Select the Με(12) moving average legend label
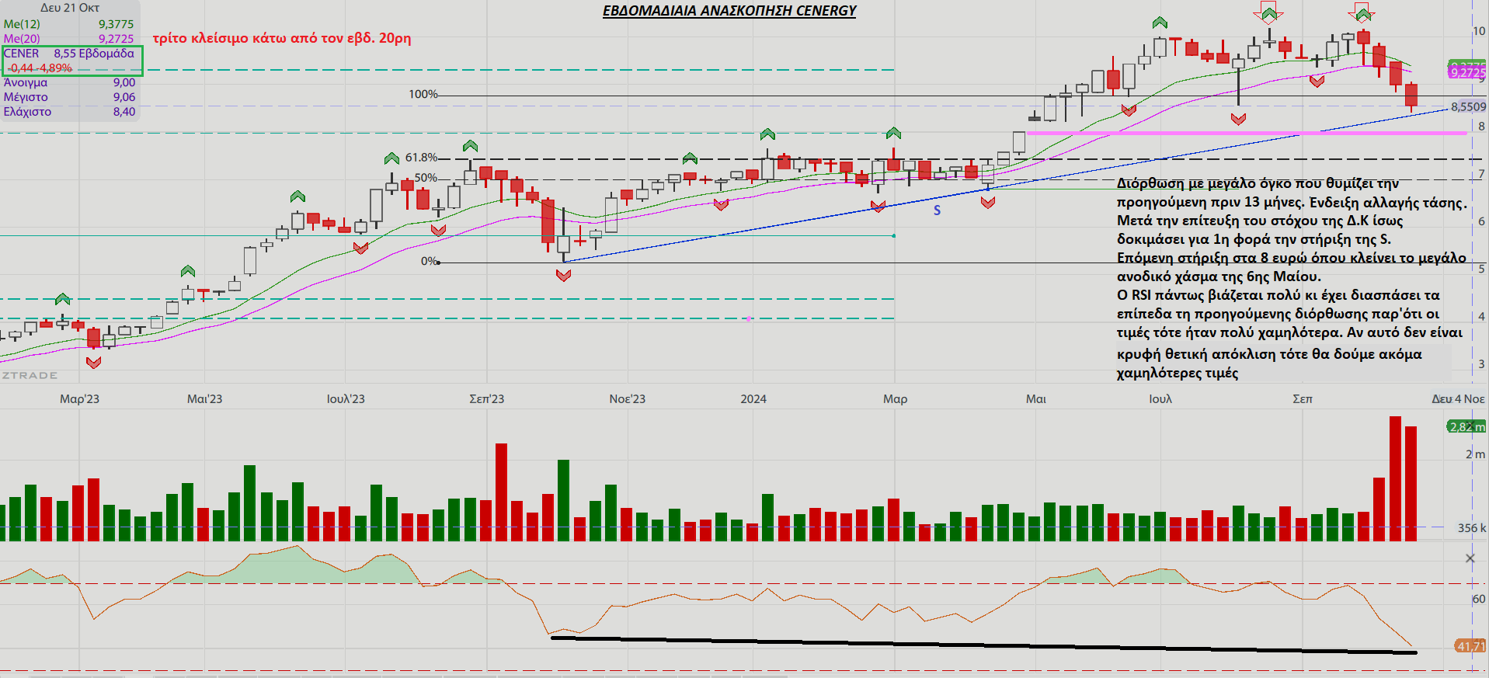The image size is (1489, 678). (x=22, y=24)
